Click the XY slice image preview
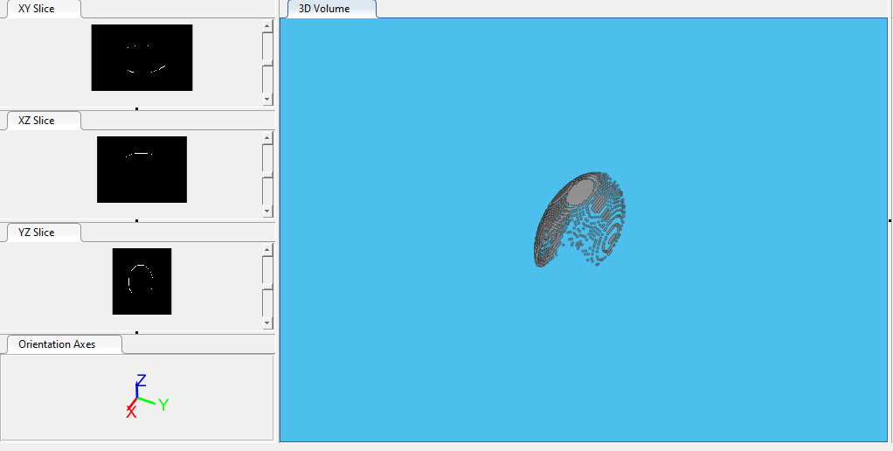Viewport: 893px width, 451px height. coord(142,58)
